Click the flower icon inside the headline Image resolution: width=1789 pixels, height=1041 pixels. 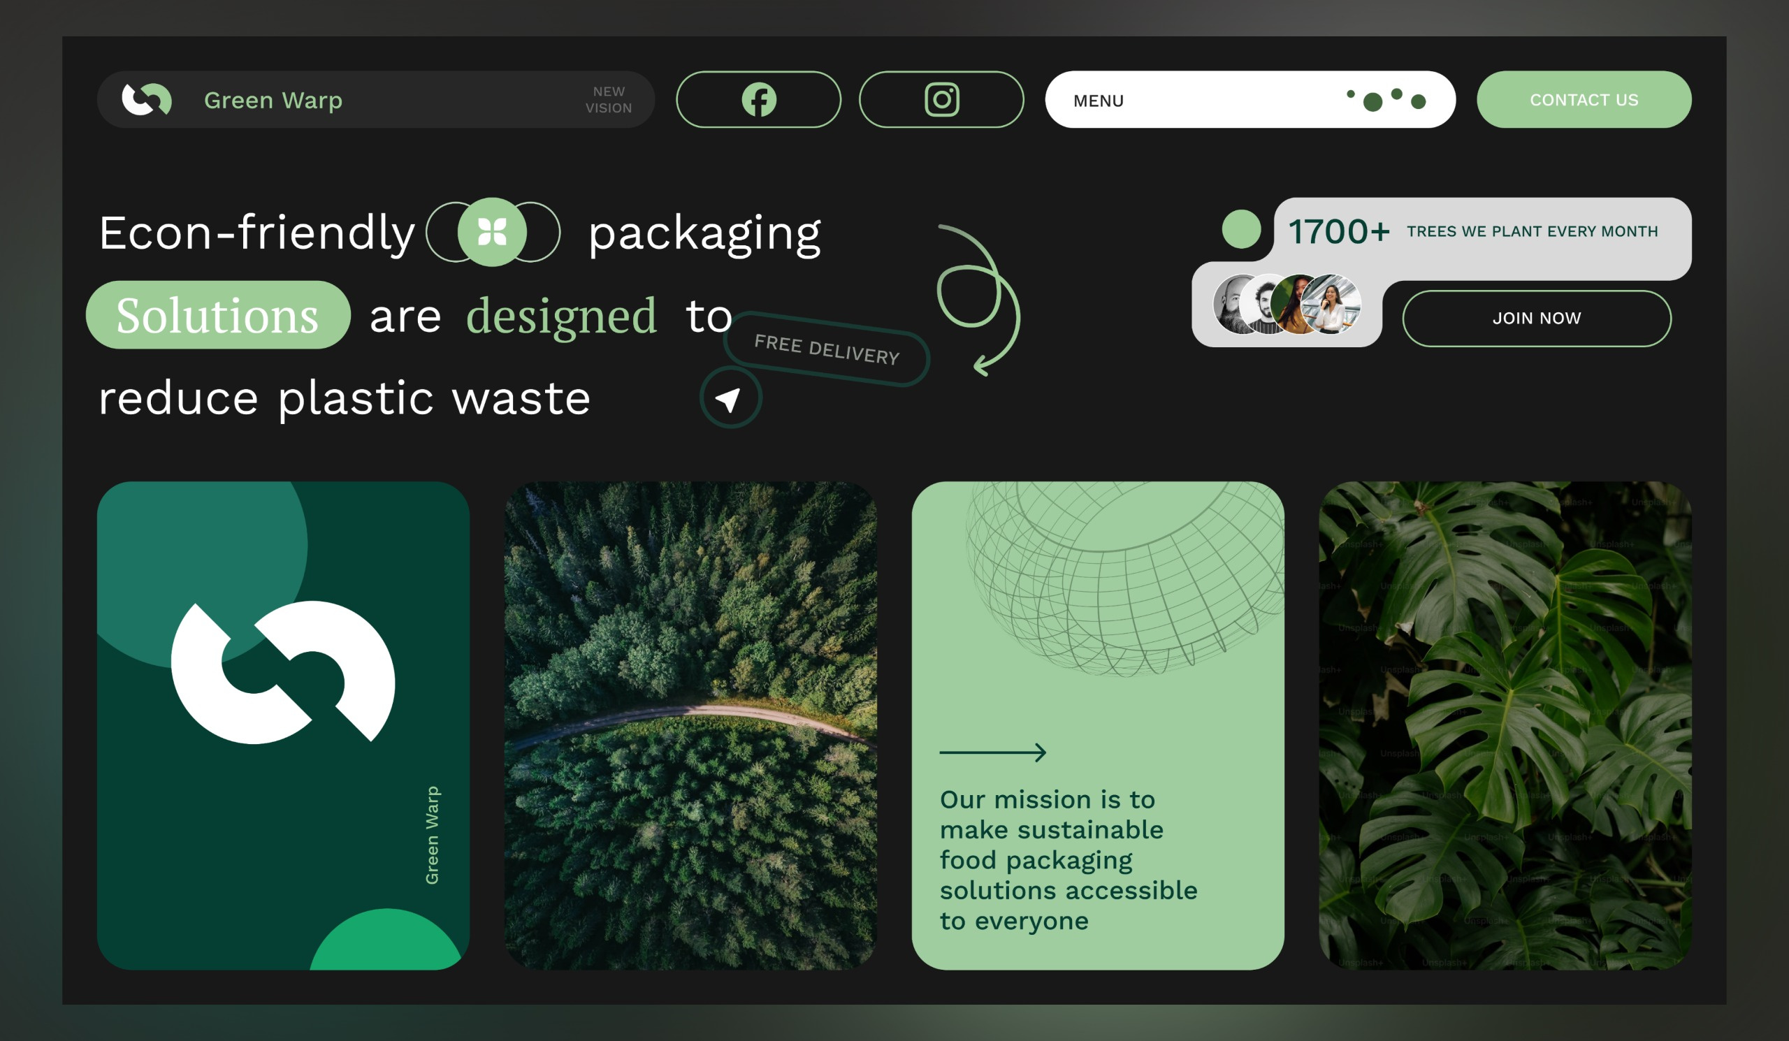coord(493,232)
